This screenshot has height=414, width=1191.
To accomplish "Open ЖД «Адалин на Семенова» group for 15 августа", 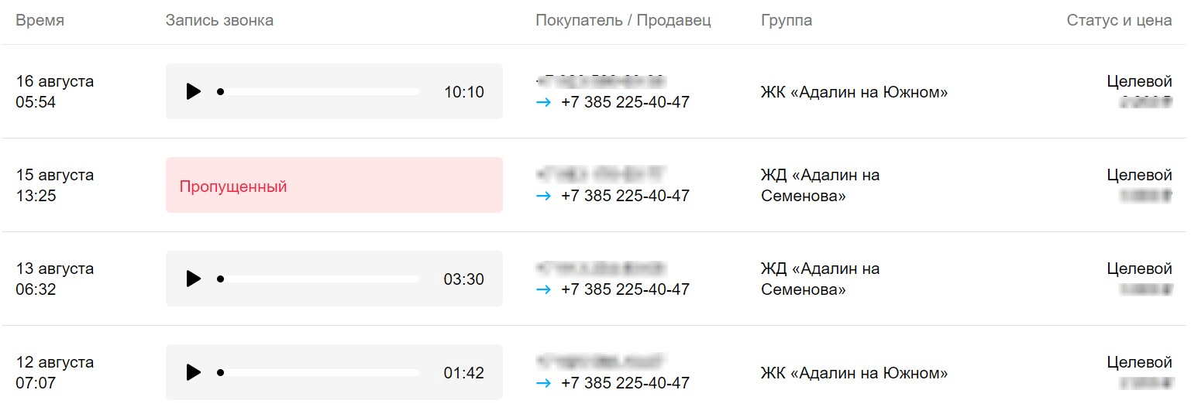I will pyautogui.click(x=820, y=186).
